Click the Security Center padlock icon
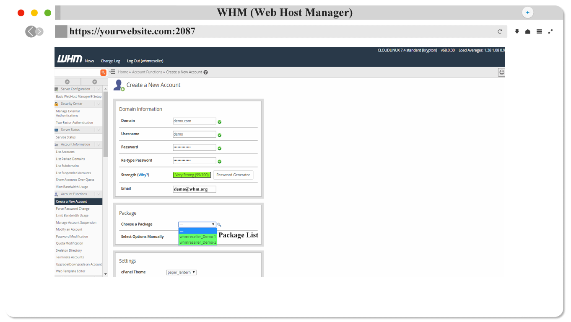This screenshot has width=571, height=322. coord(56,104)
